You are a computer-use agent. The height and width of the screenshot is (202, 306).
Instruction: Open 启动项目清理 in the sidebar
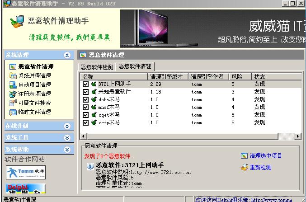click(34, 85)
